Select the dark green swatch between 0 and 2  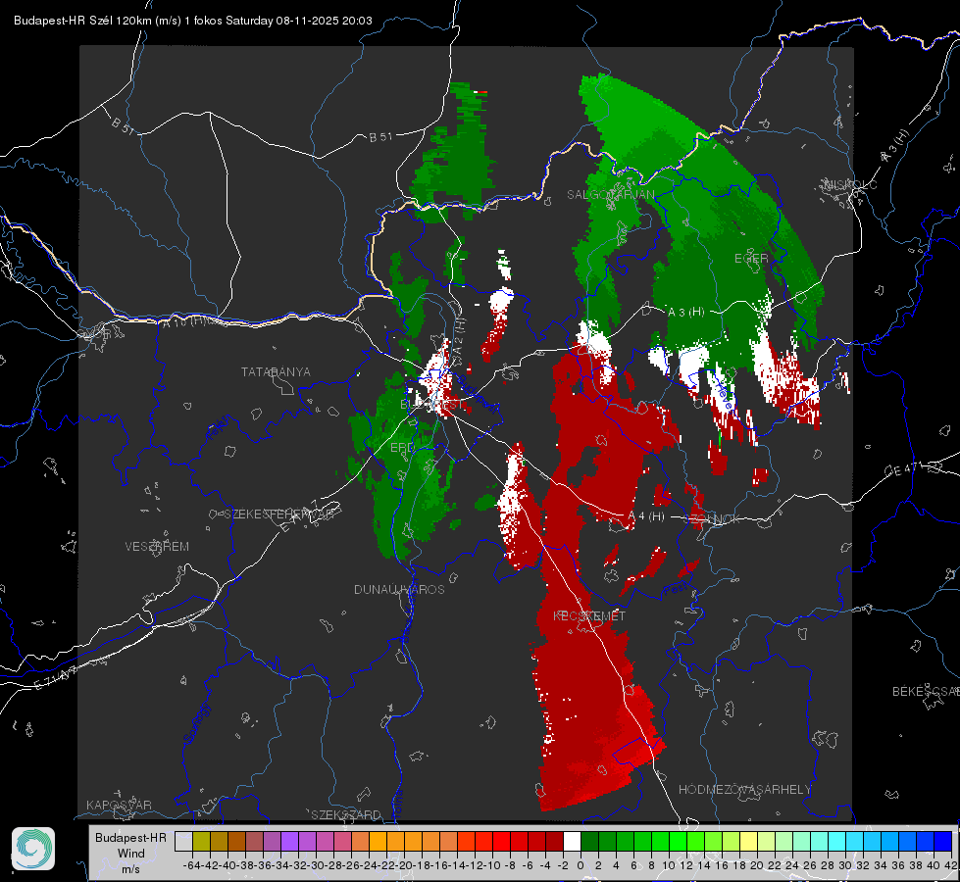(589, 842)
